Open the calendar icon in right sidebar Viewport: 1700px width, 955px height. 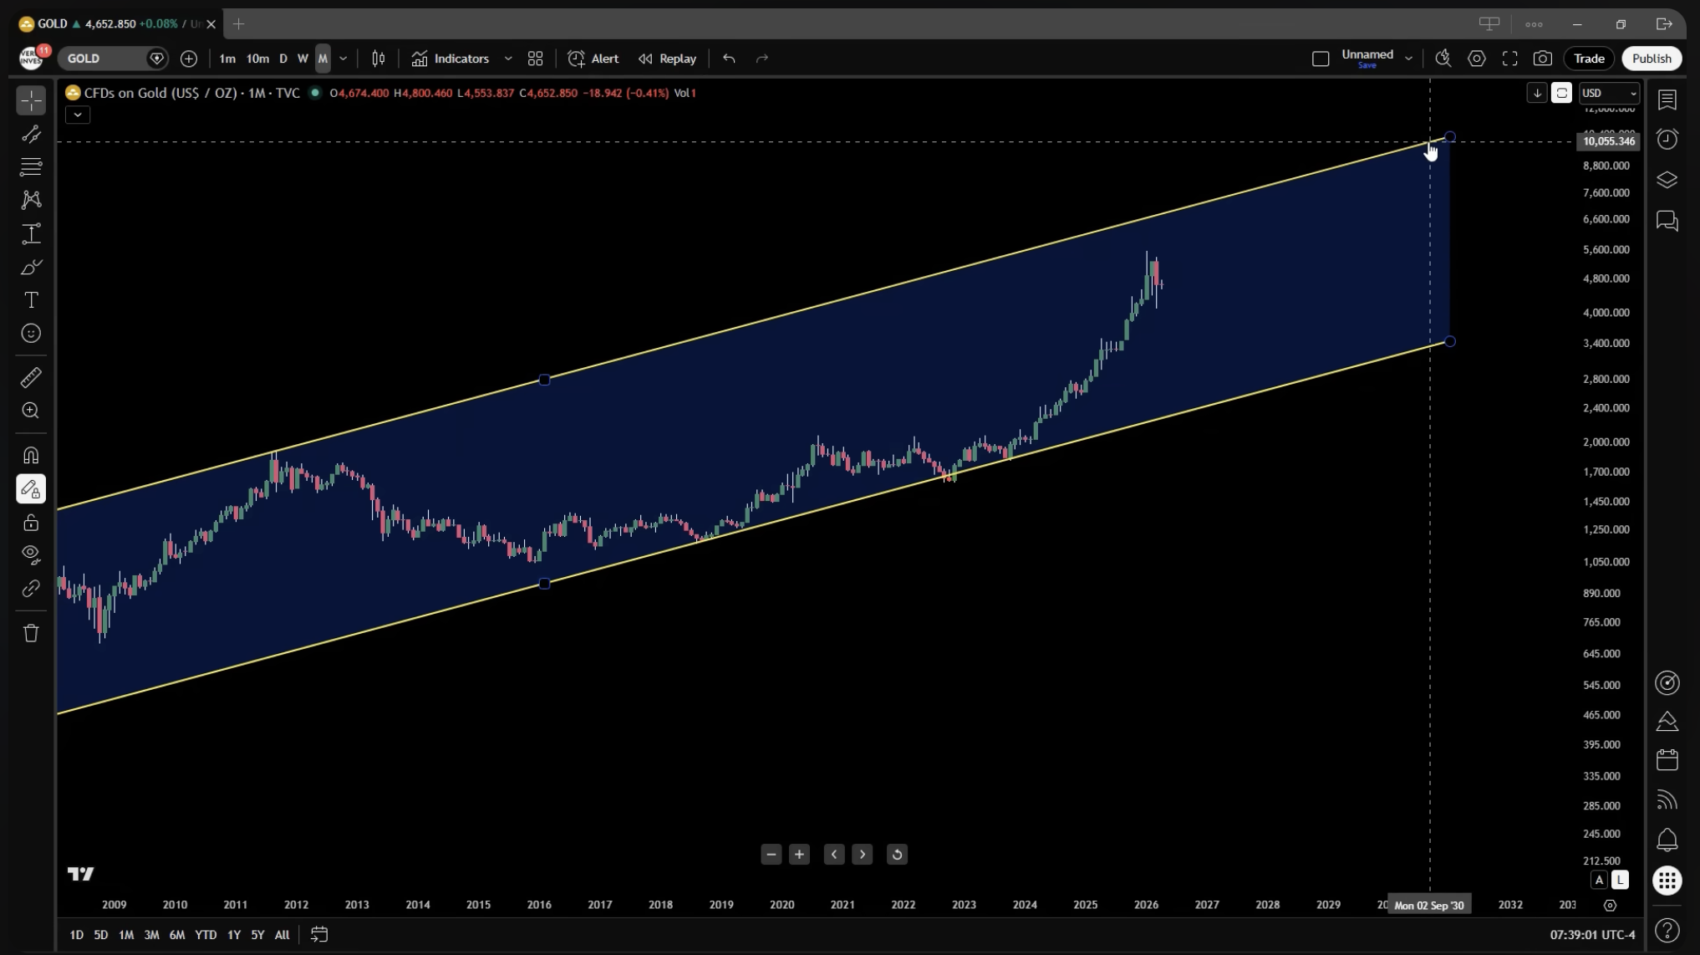[x=1667, y=759]
